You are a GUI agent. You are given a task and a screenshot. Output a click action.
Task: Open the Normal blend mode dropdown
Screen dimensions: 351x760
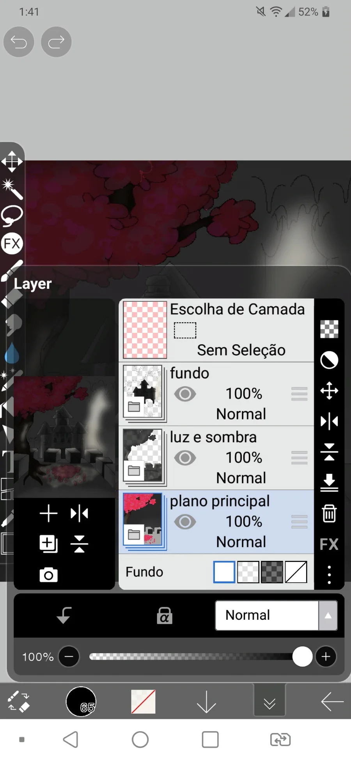276,615
